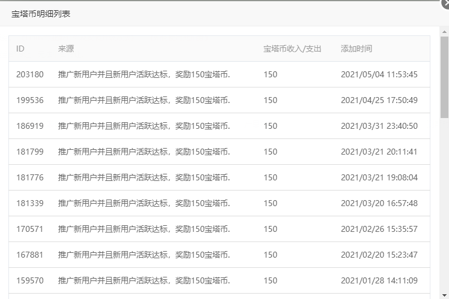Click the 来源 text in row 186919
The width and height of the screenshot is (449, 299).
tap(144, 126)
